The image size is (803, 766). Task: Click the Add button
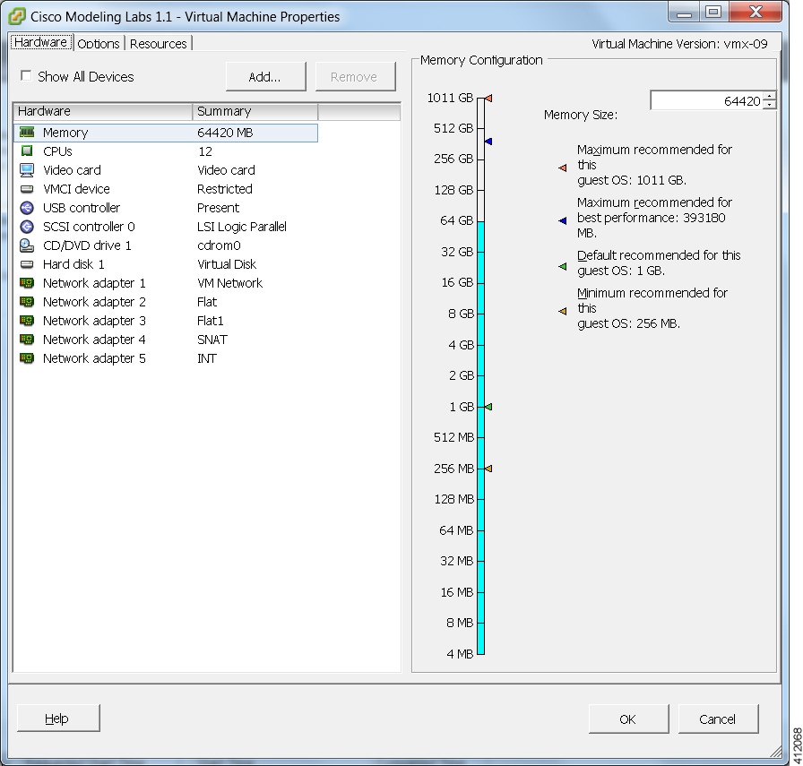265,77
